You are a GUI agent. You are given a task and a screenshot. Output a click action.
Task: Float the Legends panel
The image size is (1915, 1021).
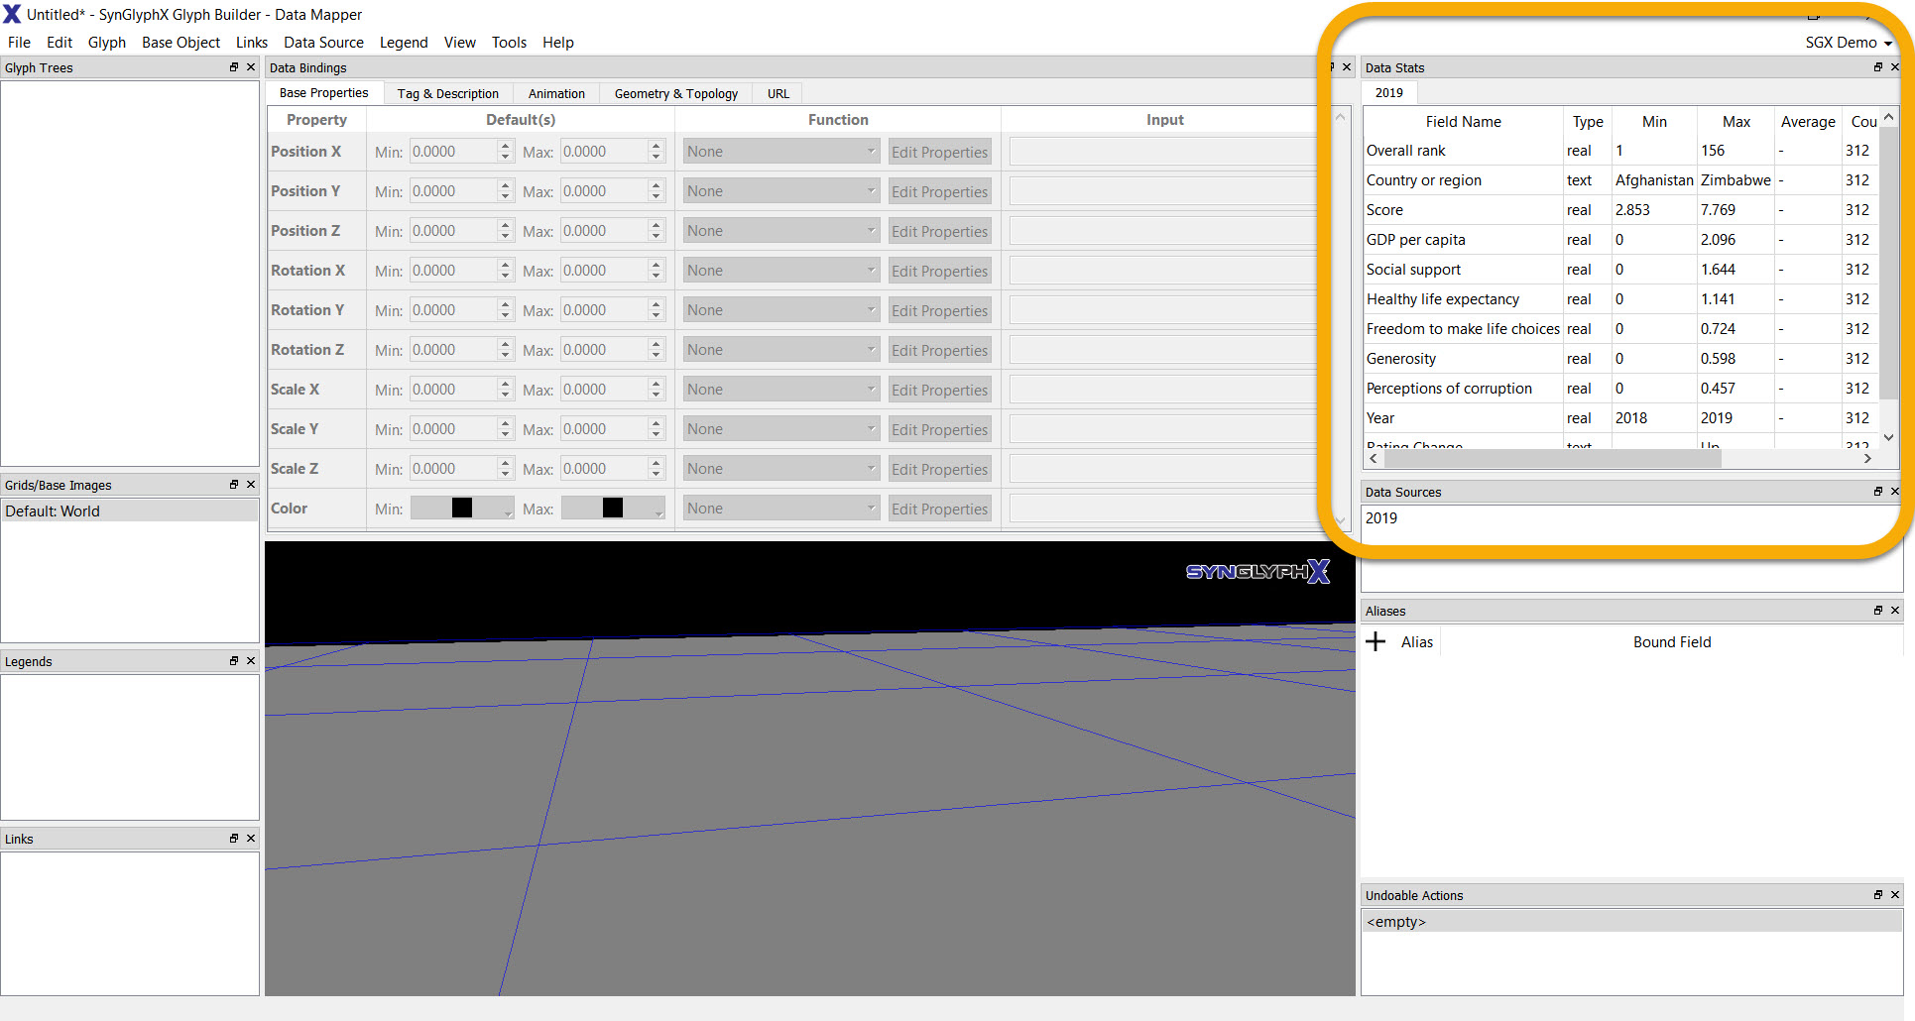pyautogui.click(x=234, y=661)
